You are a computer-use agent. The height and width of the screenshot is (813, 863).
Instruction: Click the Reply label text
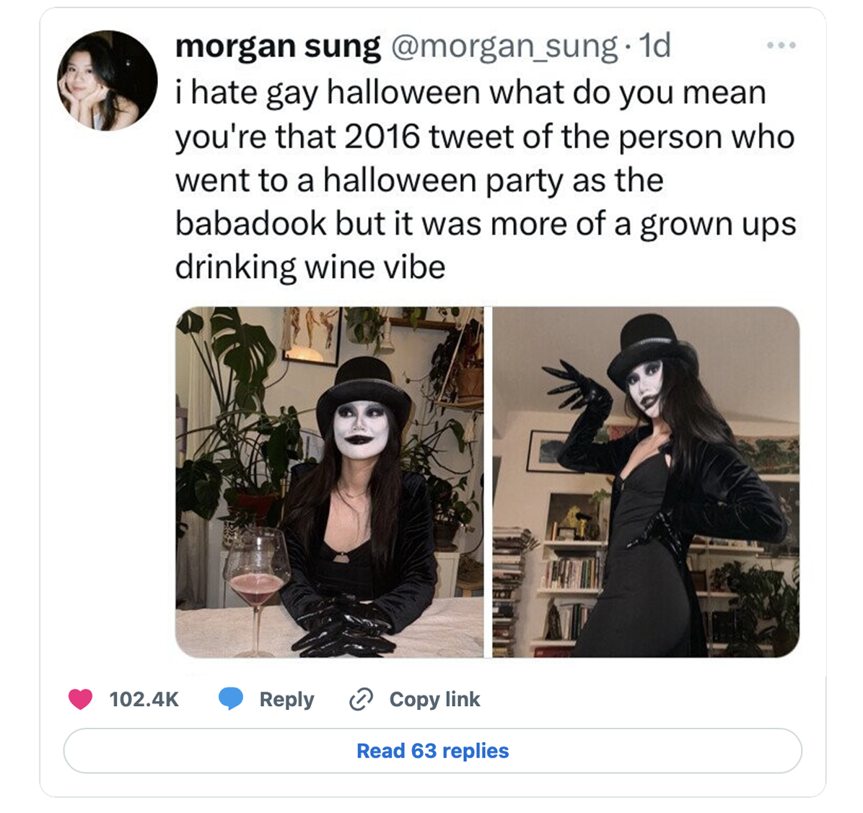286,699
